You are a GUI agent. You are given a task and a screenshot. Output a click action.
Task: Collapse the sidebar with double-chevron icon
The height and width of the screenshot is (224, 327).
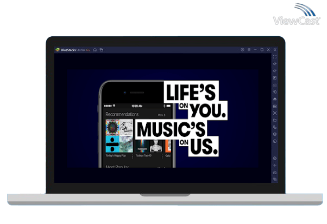pyautogui.click(x=275, y=50)
